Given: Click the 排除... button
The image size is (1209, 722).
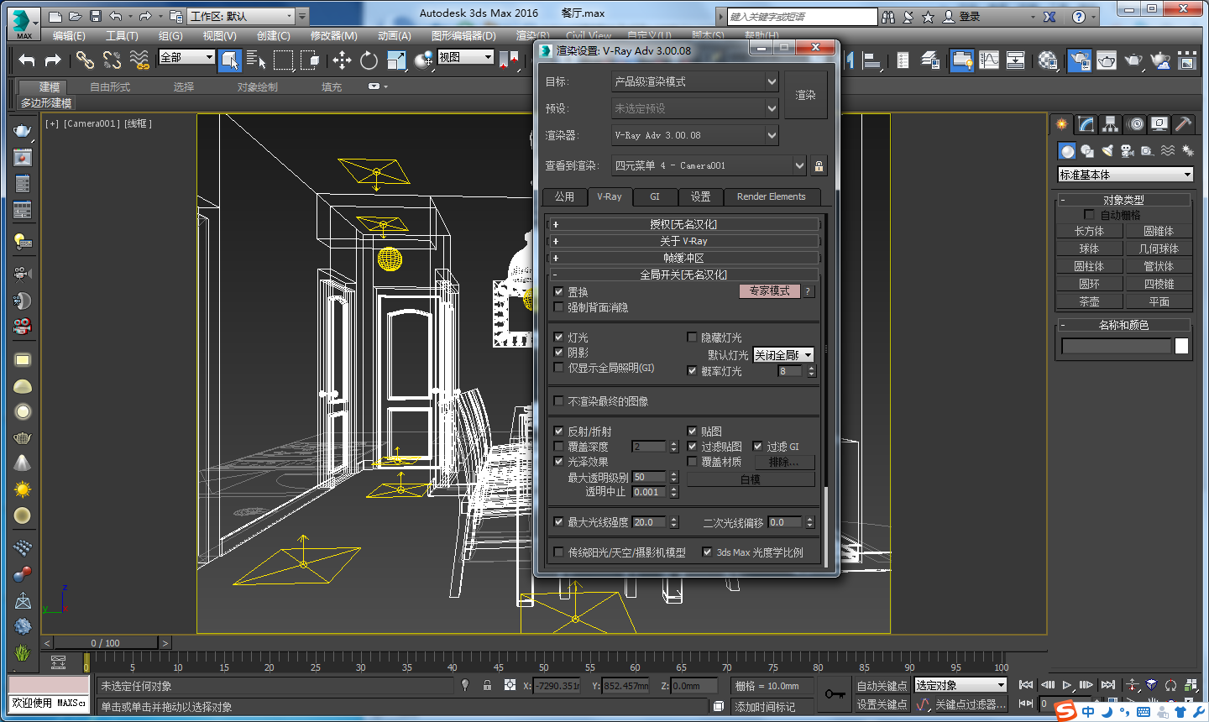Looking at the screenshot, I should click(x=784, y=462).
